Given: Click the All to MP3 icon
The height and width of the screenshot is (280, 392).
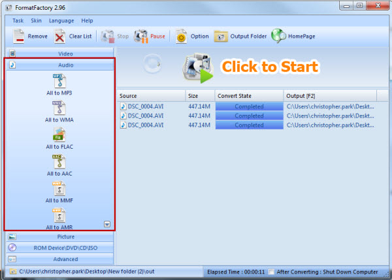Looking at the screenshot, I should pos(59,81).
